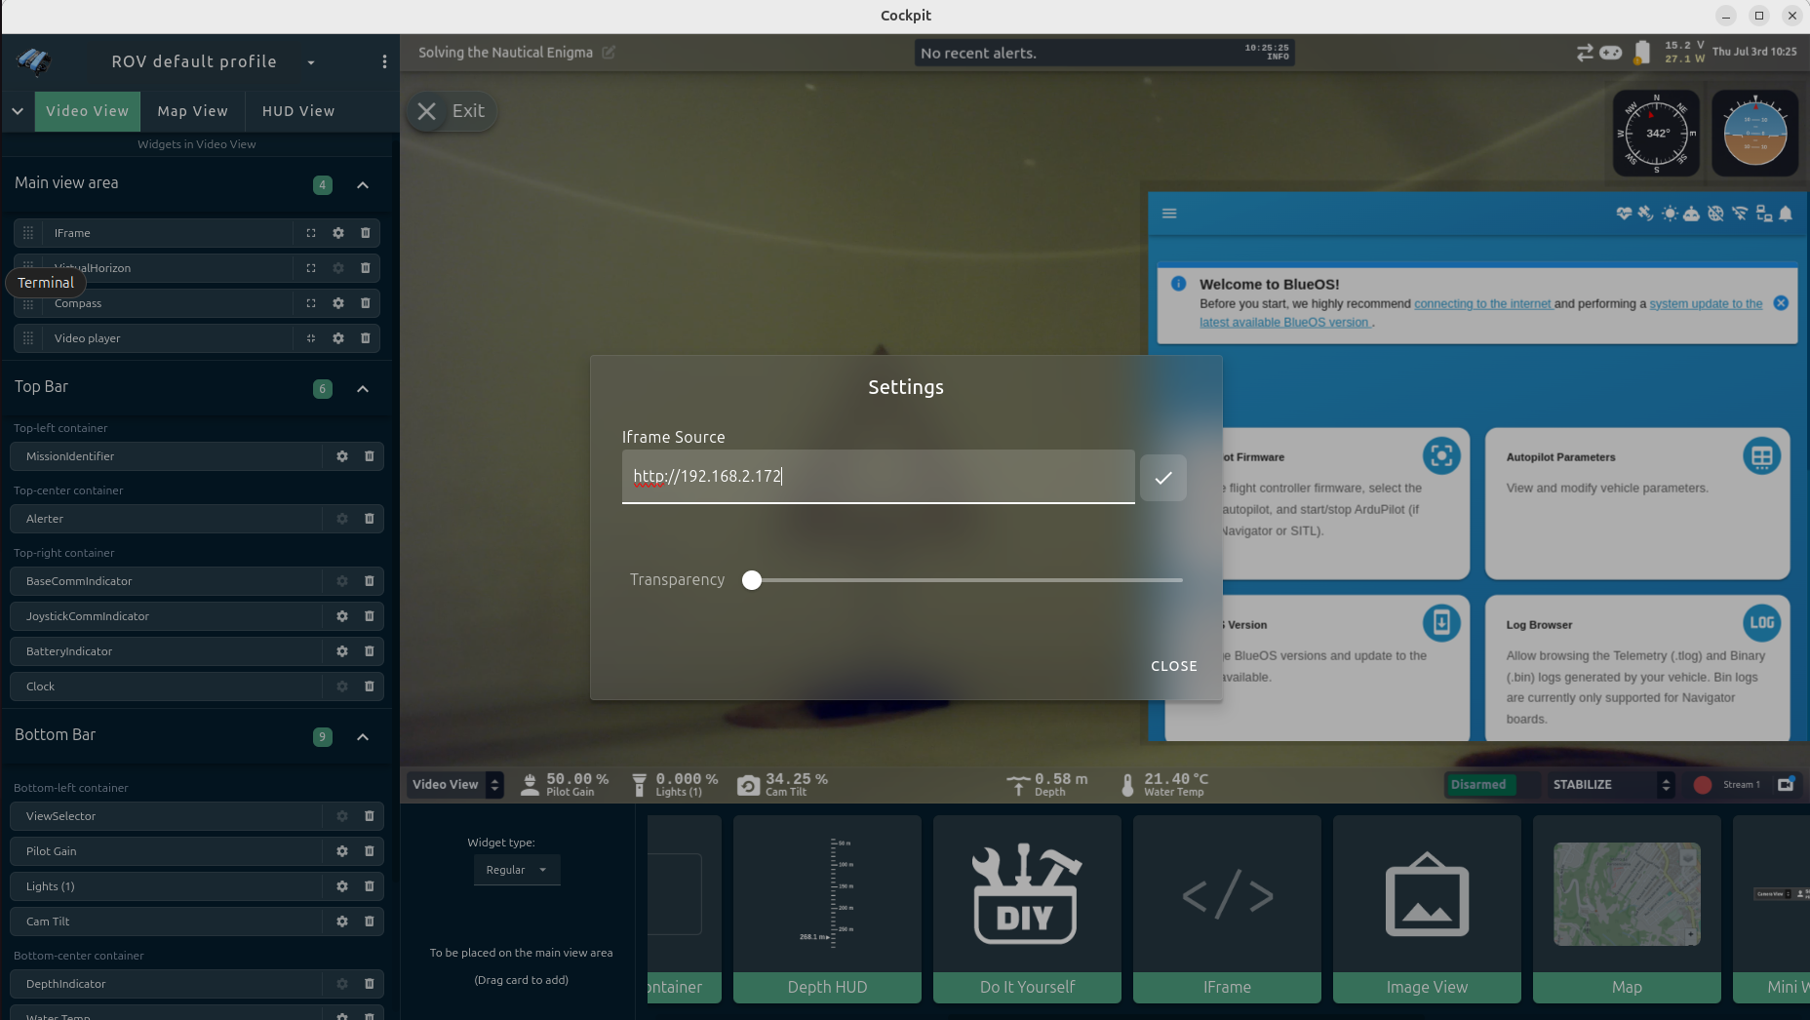Switch to the Video View tab
The image size is (1810, 1020).
point(88,111)
